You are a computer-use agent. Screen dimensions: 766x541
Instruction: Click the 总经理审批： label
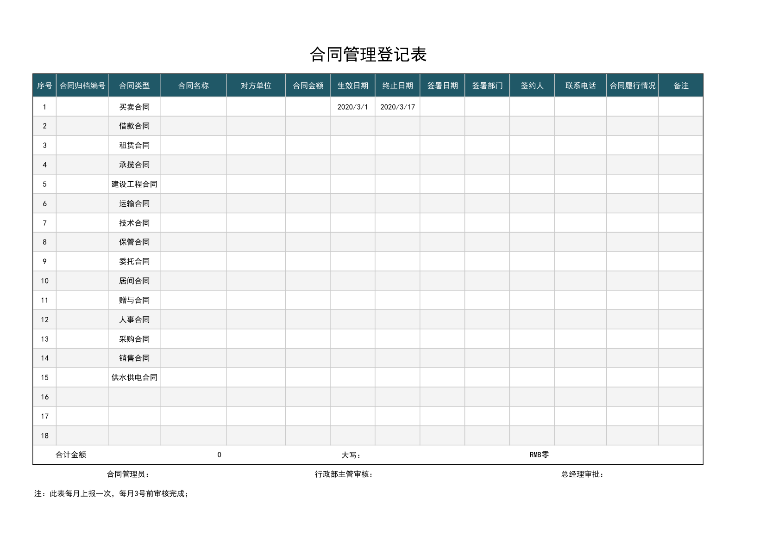click(582, 474)
